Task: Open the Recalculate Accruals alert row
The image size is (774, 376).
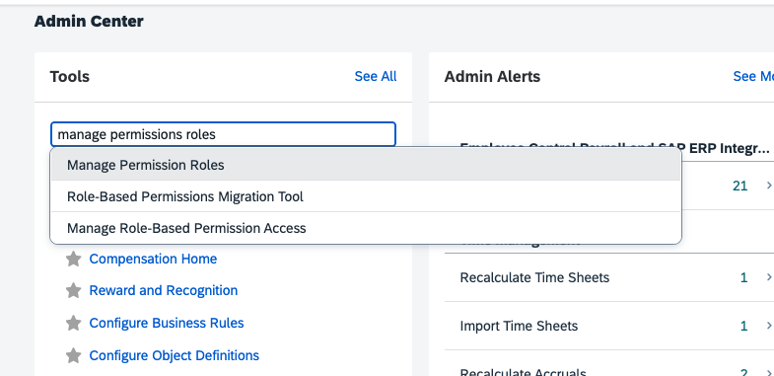Action: point(609,365)
